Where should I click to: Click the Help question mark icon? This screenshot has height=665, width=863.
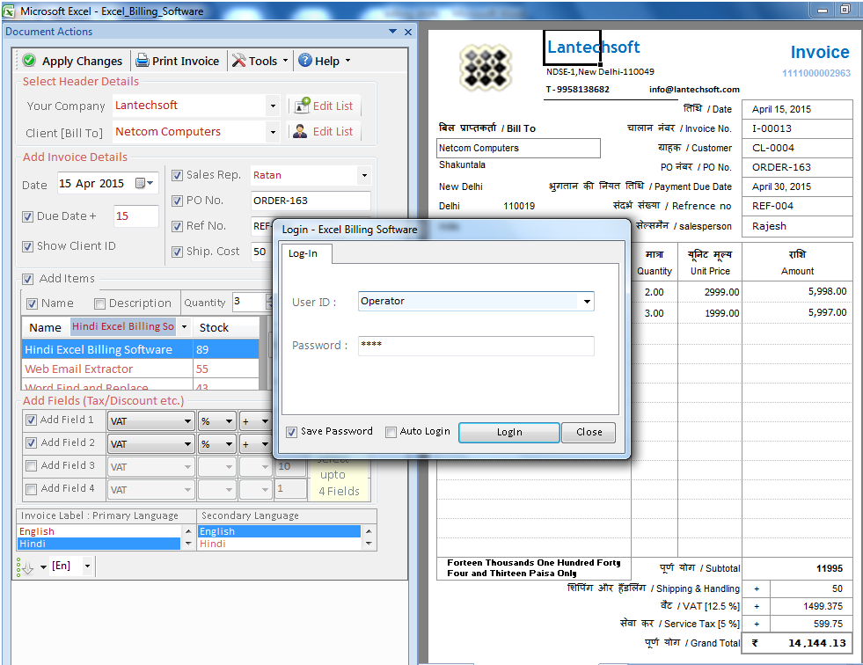click(x=305, y=60)
